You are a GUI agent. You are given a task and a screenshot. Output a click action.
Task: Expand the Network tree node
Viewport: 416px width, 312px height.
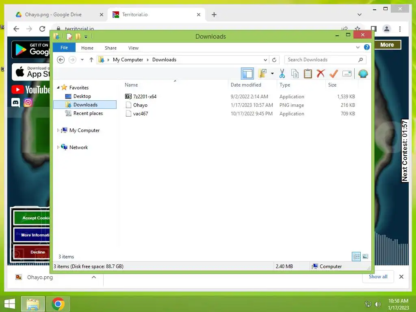[58, 147]
